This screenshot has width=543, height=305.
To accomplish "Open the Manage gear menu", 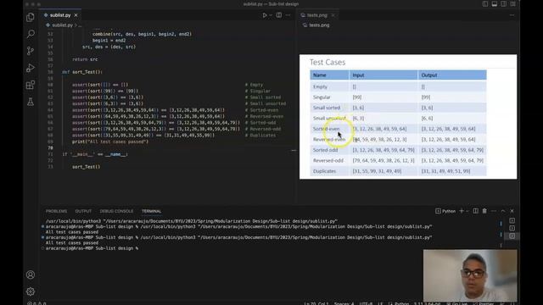I will click(31, 291).
